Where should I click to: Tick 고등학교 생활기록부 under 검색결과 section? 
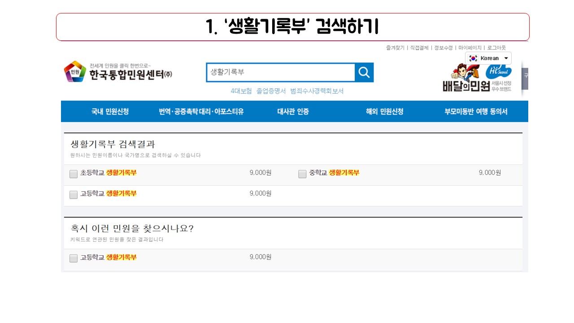tap(74, 194)
